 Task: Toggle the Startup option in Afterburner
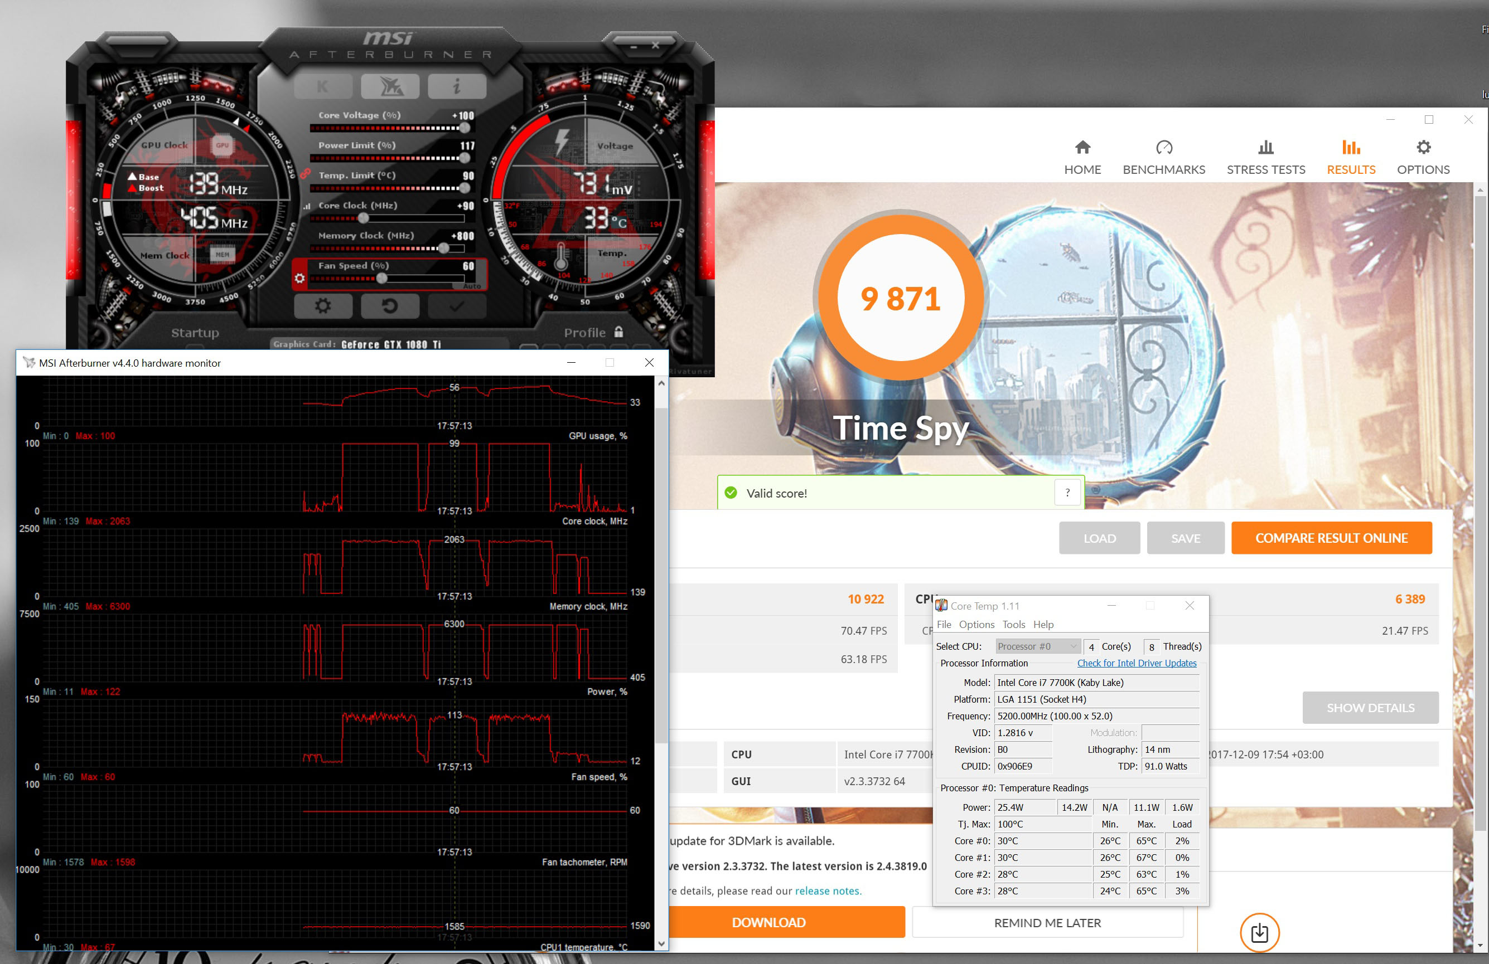[x=195, y=333]
